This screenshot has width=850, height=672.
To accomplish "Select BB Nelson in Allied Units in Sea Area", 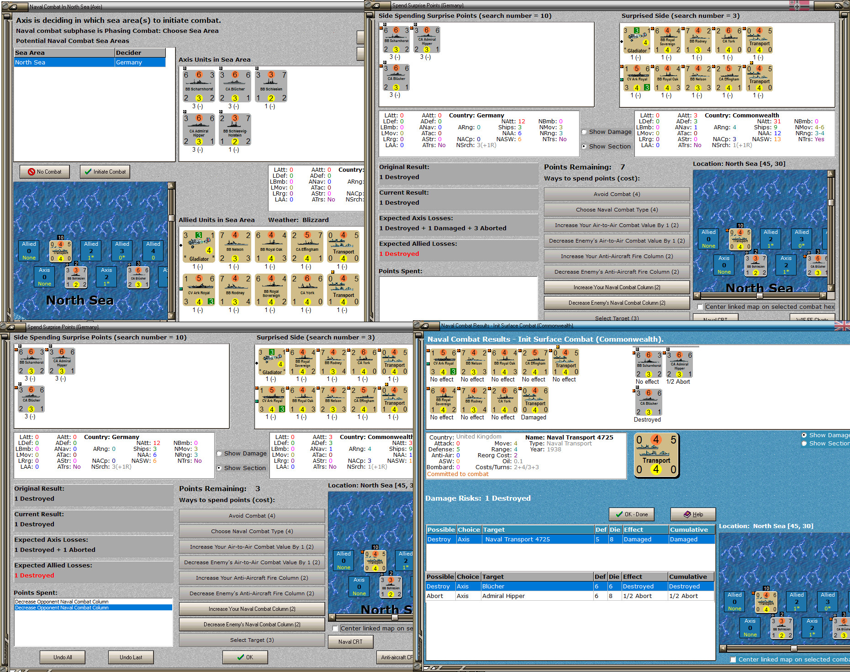I will point(235,247).
